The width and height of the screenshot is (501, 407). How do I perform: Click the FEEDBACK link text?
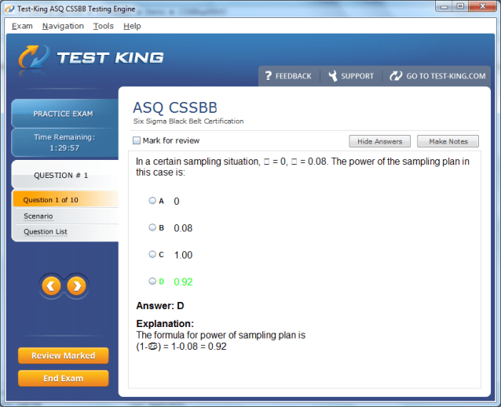pos(294,76)
